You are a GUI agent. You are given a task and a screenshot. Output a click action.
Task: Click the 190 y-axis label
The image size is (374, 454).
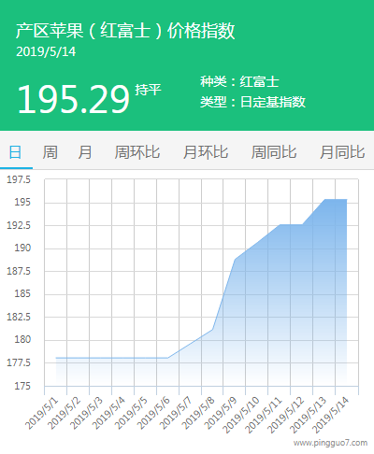click(x=22, y=248)
